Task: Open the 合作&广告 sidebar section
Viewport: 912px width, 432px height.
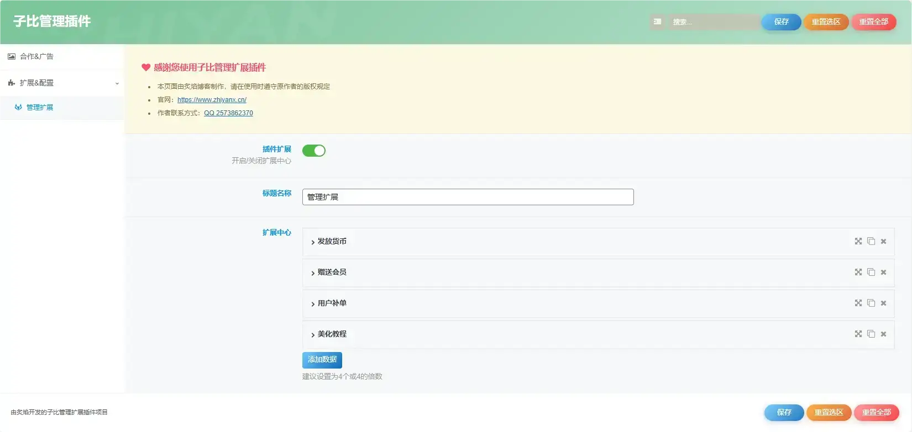Action: [x=62, y=56]
